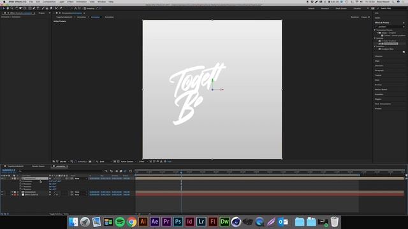Click Toggle Switches / Modes button
Viewport: 408px width, 229px height.
59,214
